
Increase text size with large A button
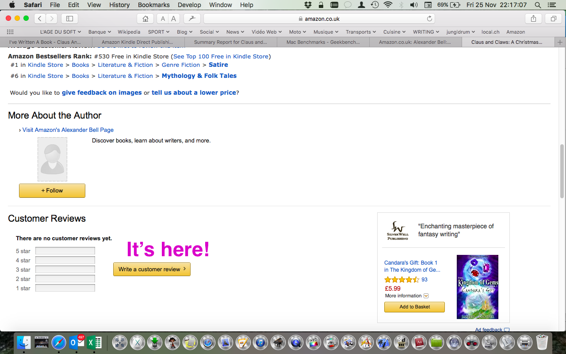(174, 19)
